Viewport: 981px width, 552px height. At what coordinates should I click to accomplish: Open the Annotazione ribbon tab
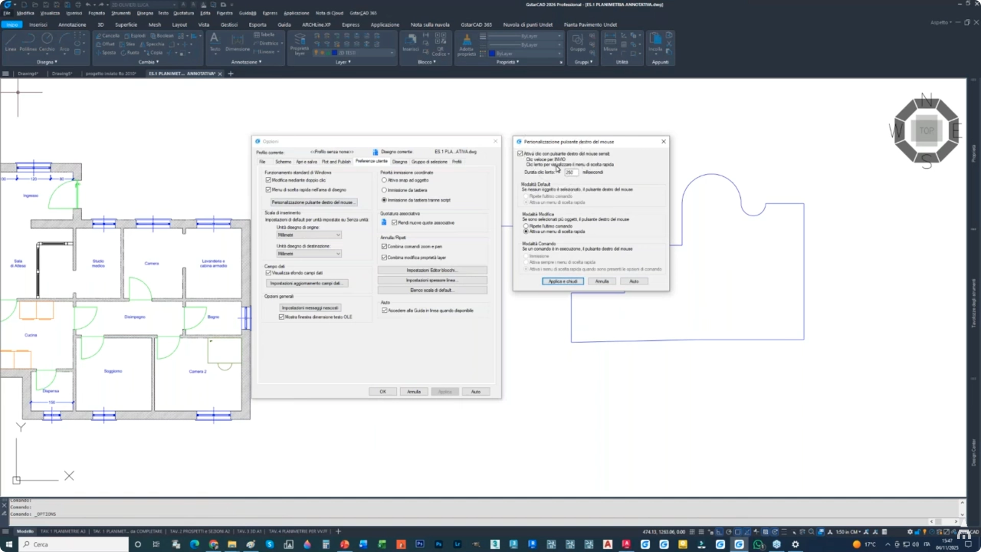(72, 25)
